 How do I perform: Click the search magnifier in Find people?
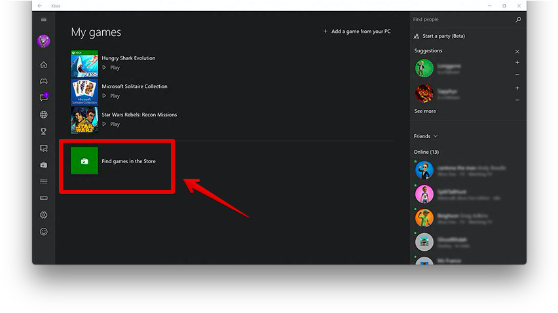pos(518,20)
